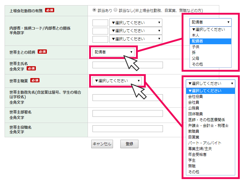The width and height of the screenshot is (245, 183).
Task: Select the 該当あり radio button
Action: [x=95, y=10]
